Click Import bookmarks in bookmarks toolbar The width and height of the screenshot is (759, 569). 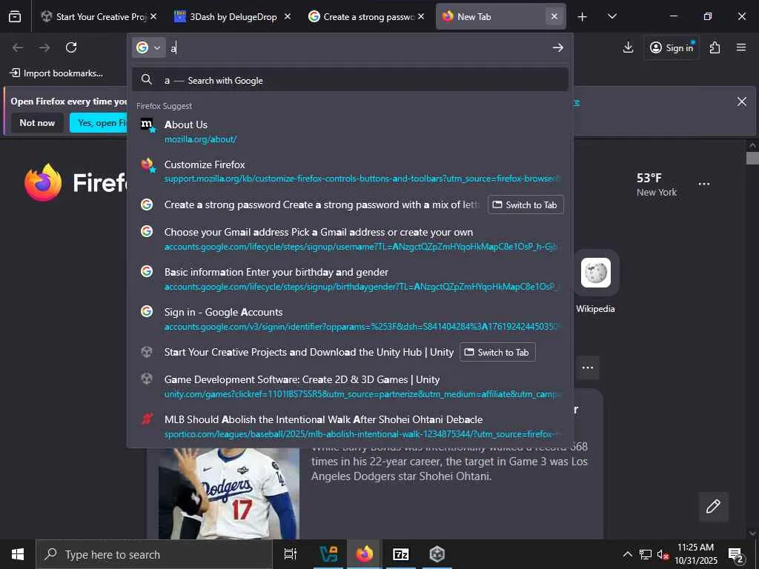(x=56, y=73)
